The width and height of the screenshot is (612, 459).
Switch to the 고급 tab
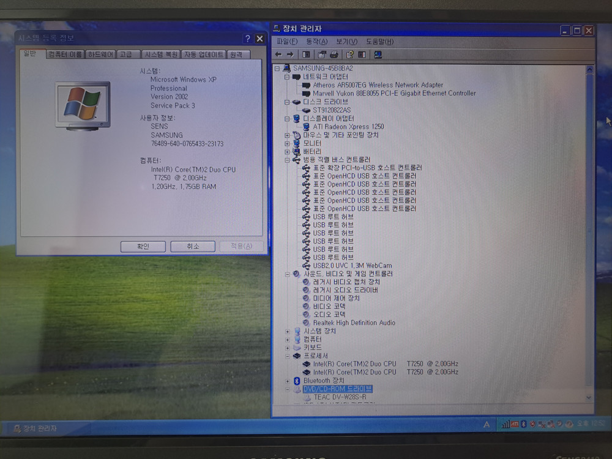coord(128,54)
